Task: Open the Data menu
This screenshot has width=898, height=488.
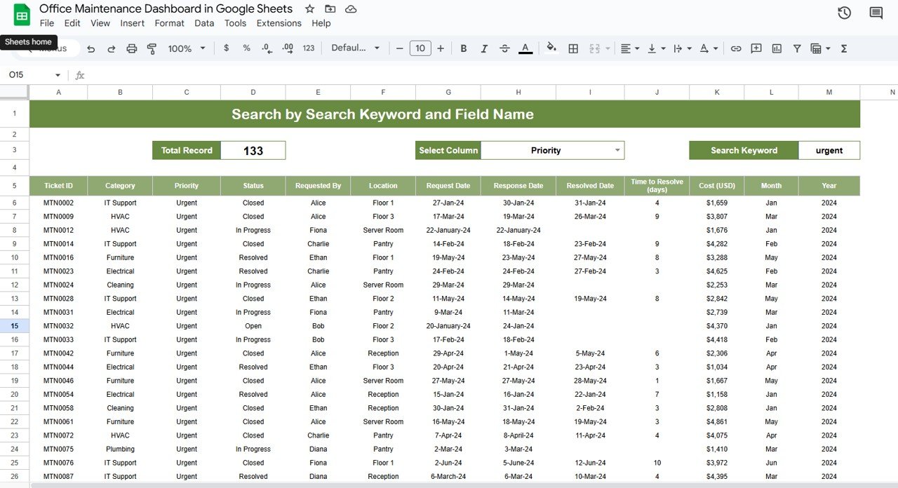Action: click(204, 22)
